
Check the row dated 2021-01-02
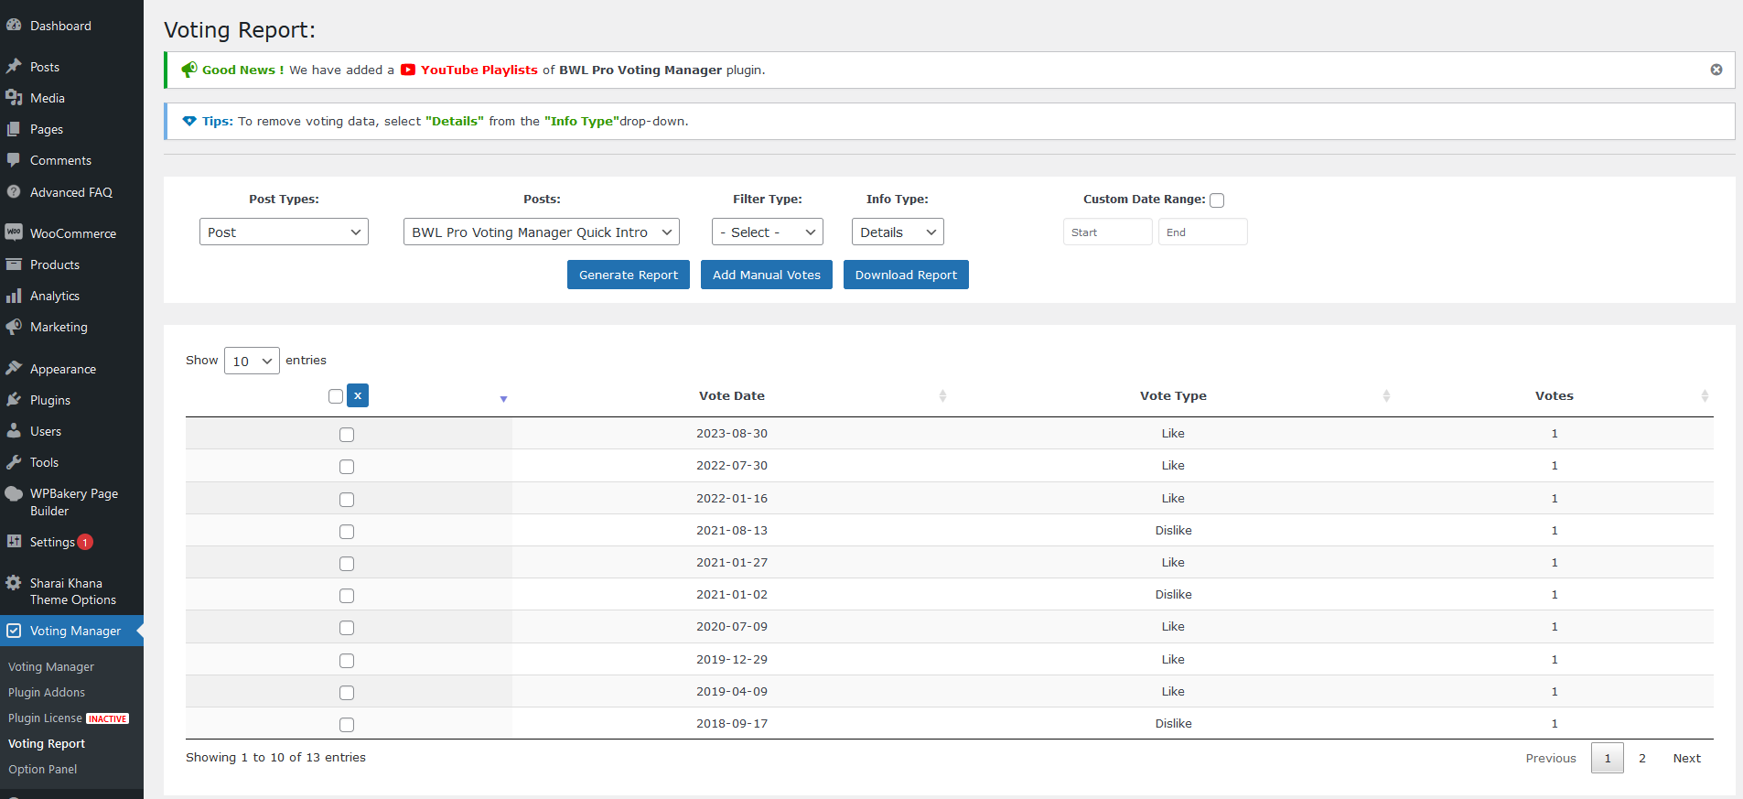347,596
